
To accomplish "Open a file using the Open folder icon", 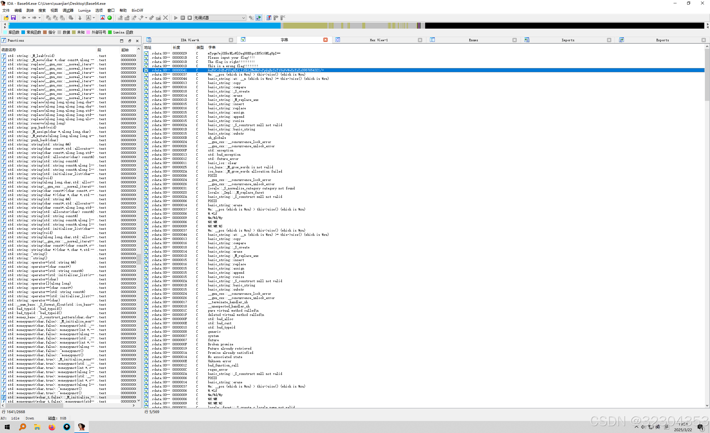I will [6, 18].
